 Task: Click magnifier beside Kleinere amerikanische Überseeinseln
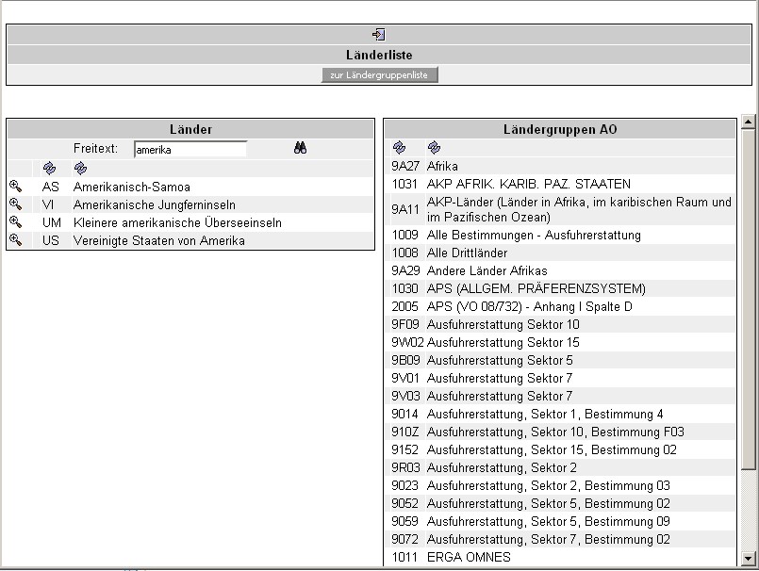[15, 222]
